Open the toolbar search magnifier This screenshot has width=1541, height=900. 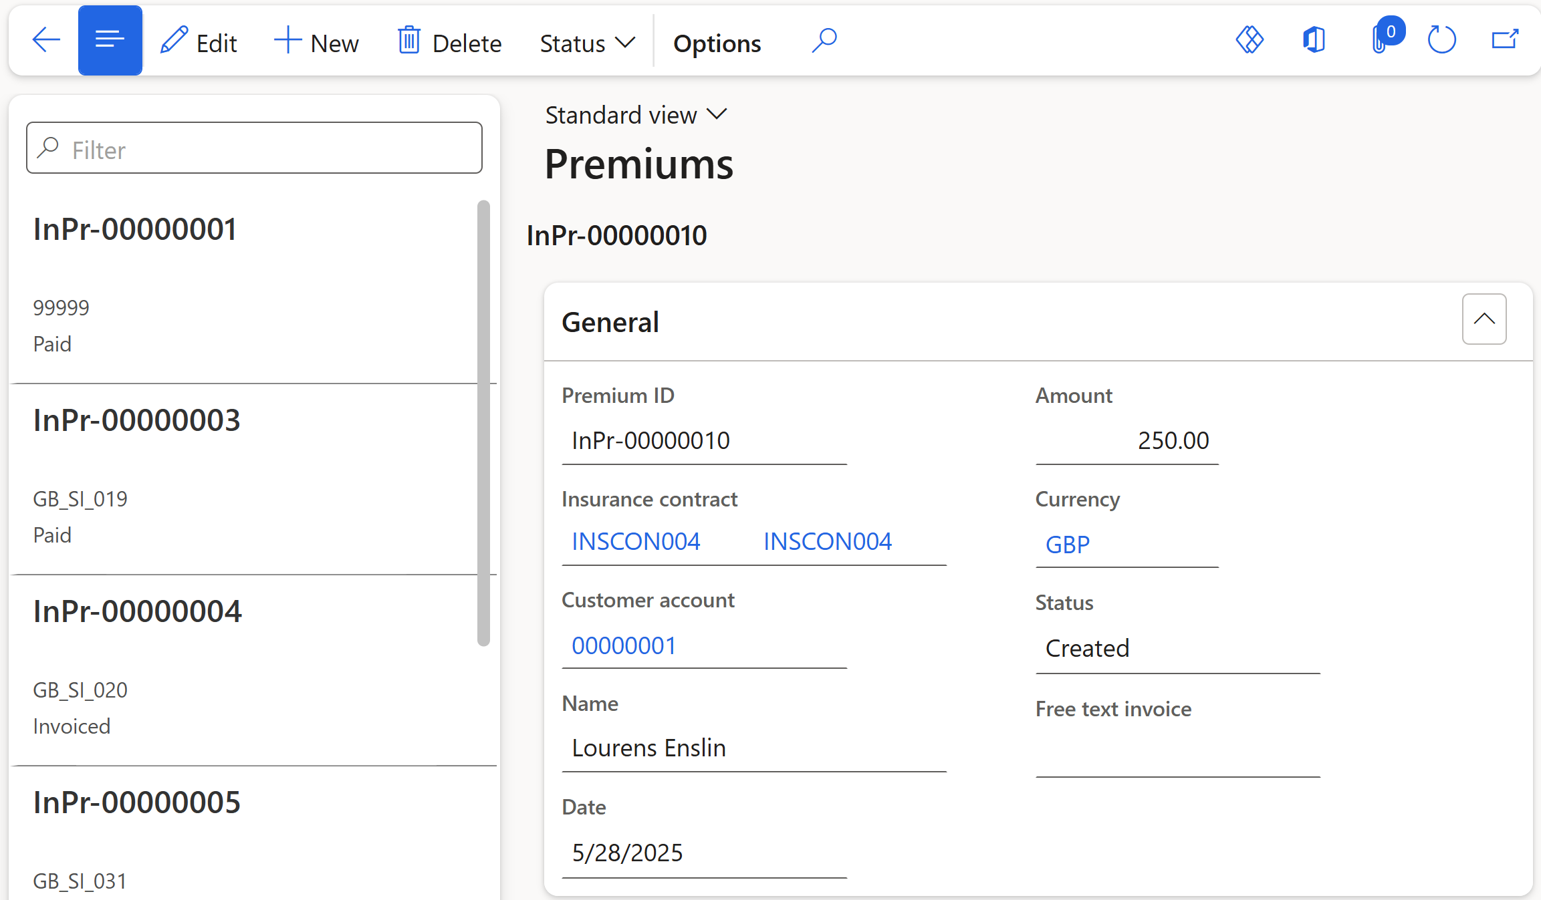824,40
